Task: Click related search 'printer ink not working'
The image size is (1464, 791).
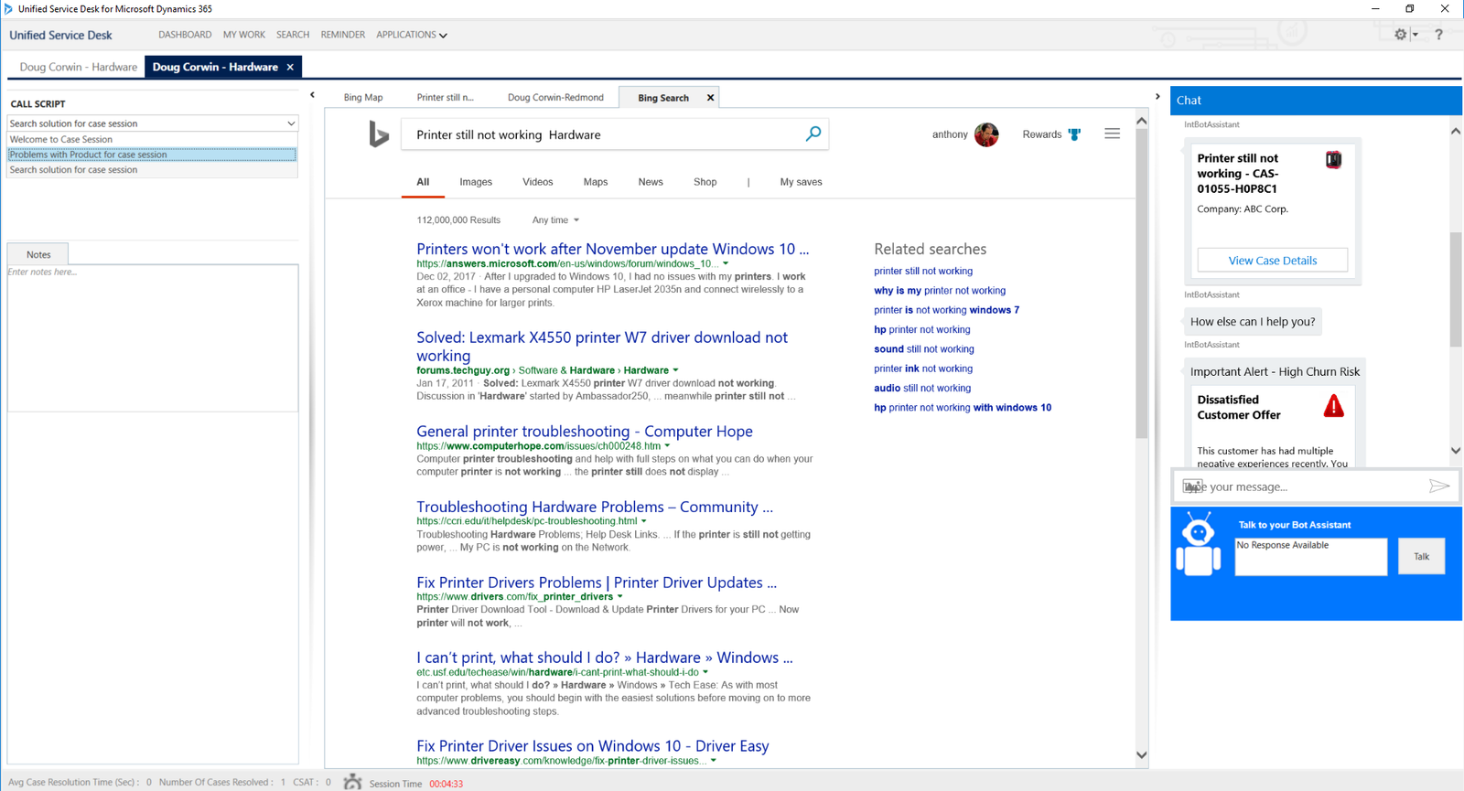Action: coord(923,369)
